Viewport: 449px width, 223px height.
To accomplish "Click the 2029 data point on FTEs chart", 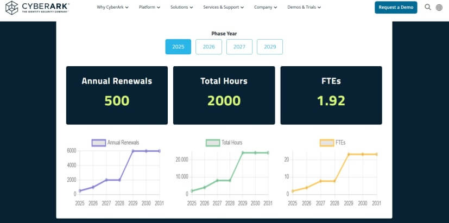I will click(349, 154).
